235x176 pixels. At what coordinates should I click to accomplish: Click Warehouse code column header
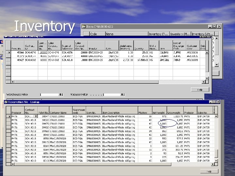(79, 110)
